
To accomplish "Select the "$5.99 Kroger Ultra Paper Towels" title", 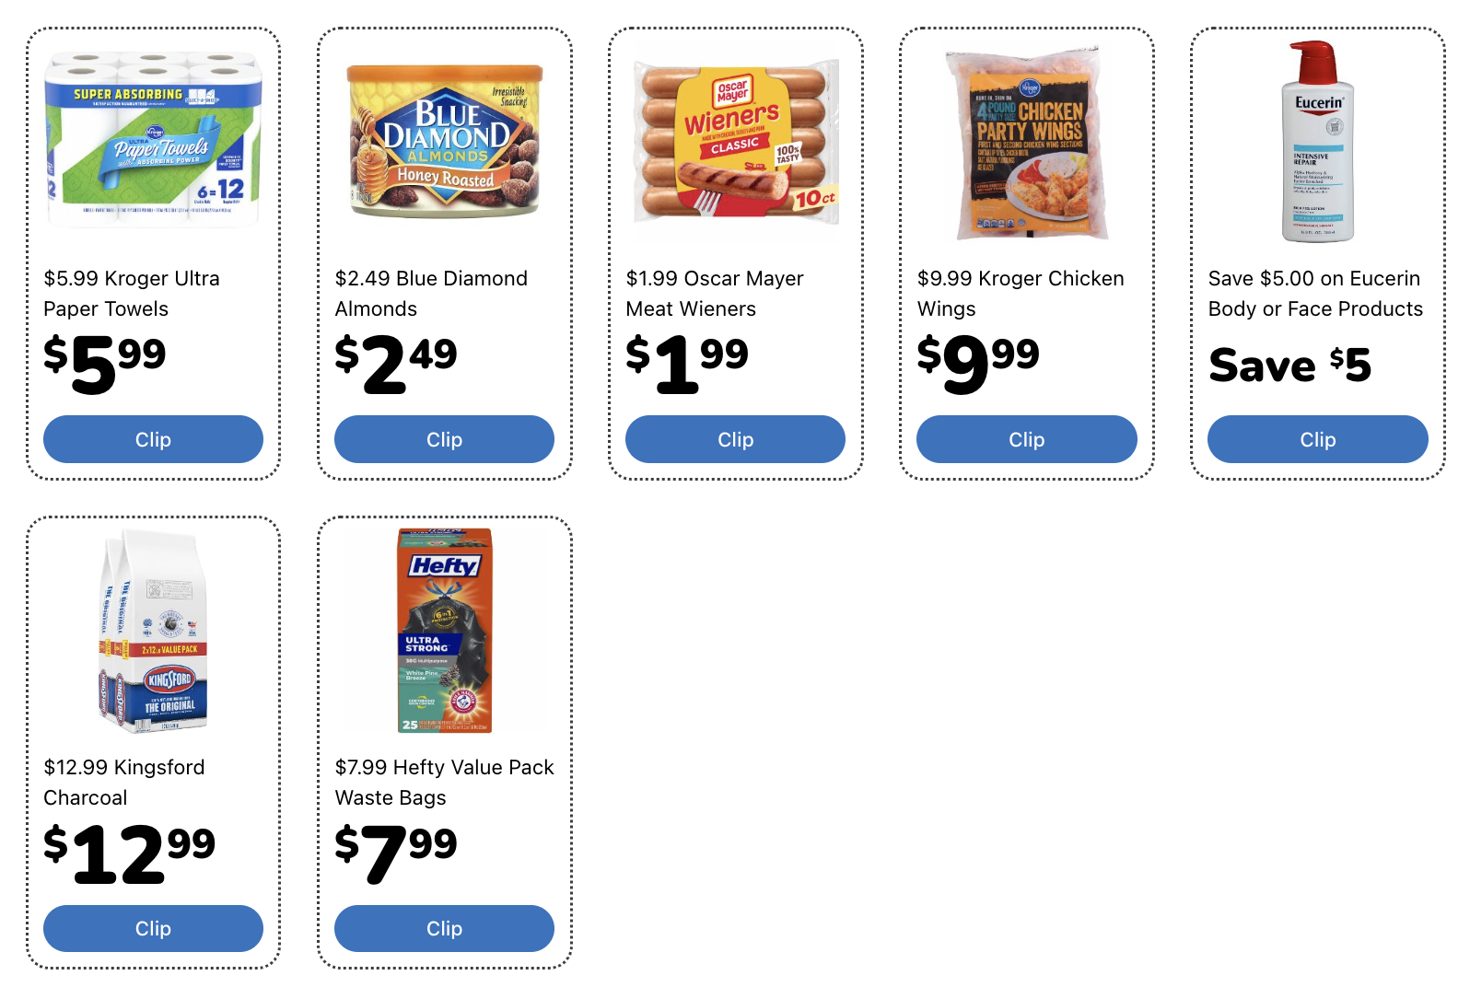I will [132, 293].
